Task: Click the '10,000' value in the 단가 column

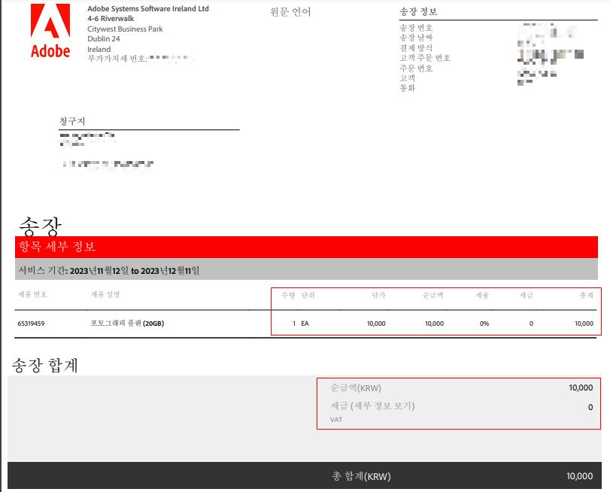Action: coord(376,323)
